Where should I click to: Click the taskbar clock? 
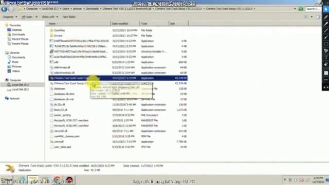pyautogui.click(x=319, y=180)
